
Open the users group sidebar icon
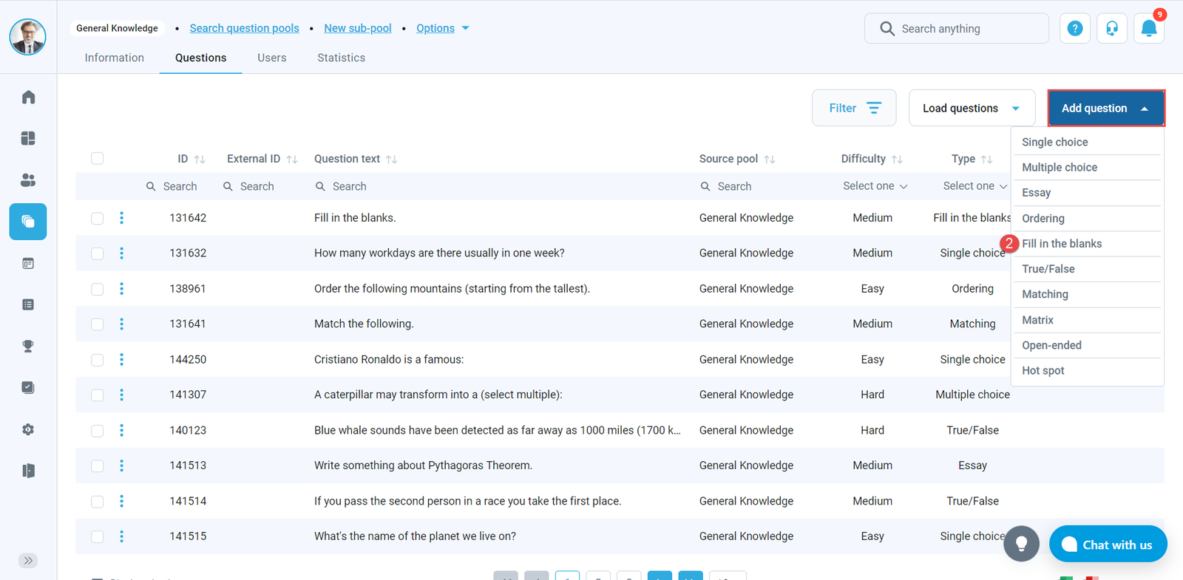point(28,180)
